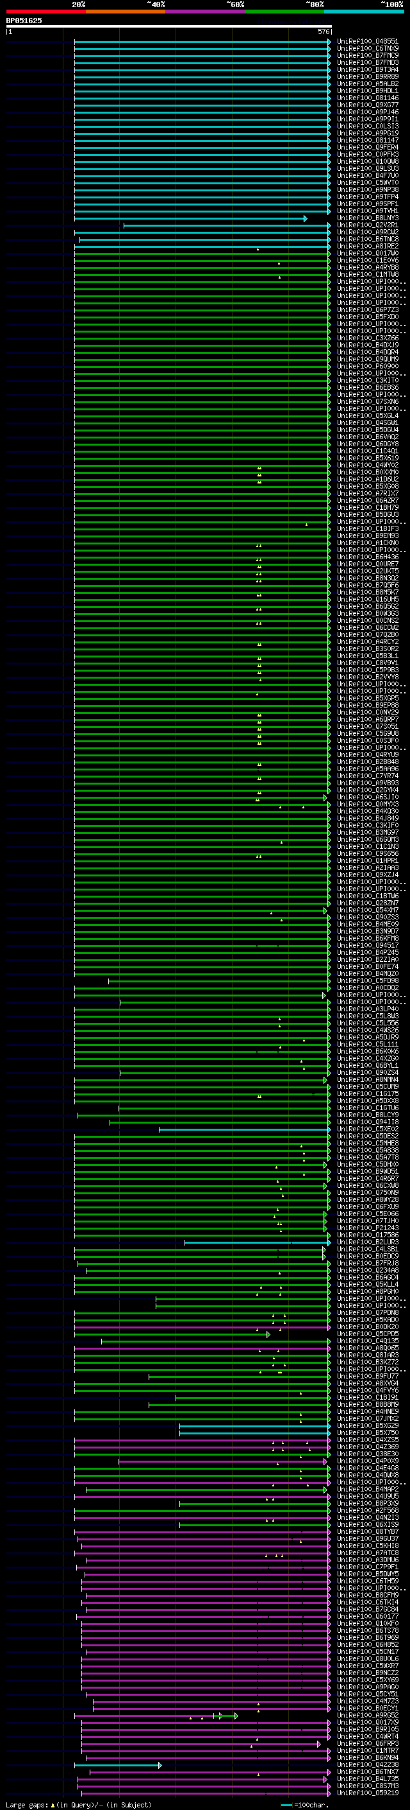410x1810 pixels.
Task: Select hit label UniRef100_C6TNX9
Action: [x=367, y=49]
